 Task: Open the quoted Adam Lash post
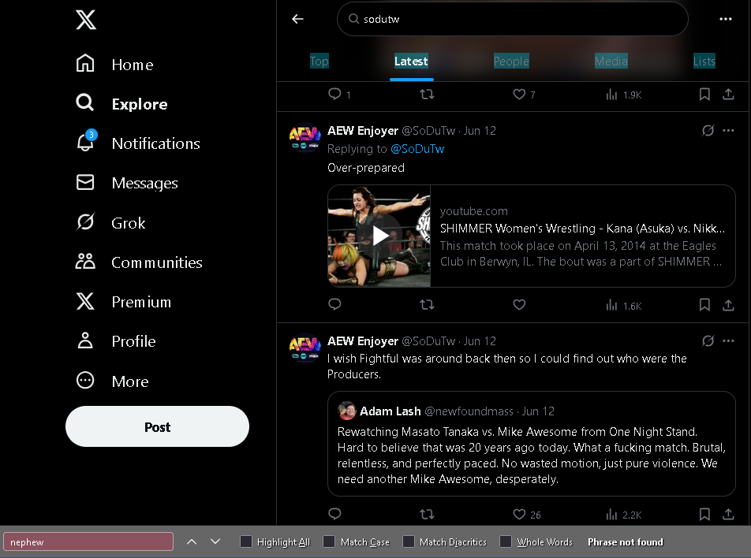531,444
